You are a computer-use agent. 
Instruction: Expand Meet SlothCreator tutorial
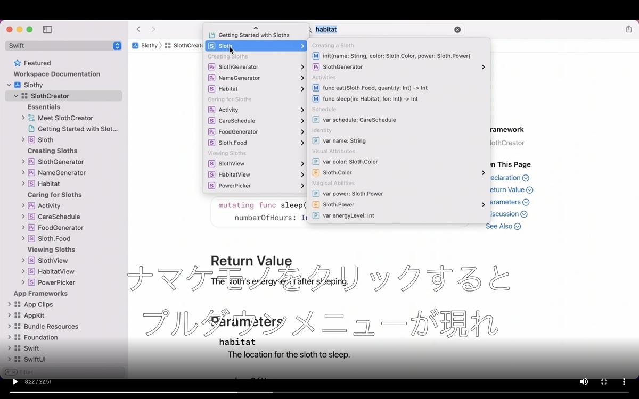[x=23, y=118]
